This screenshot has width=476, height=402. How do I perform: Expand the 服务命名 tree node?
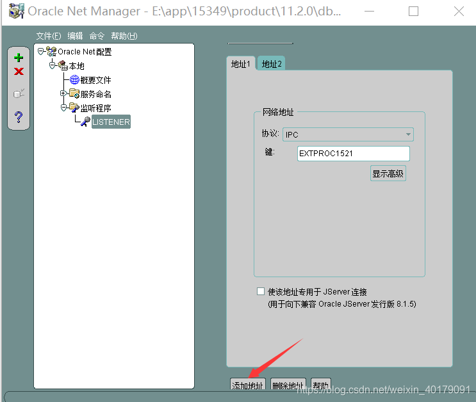tap(63, 93)
